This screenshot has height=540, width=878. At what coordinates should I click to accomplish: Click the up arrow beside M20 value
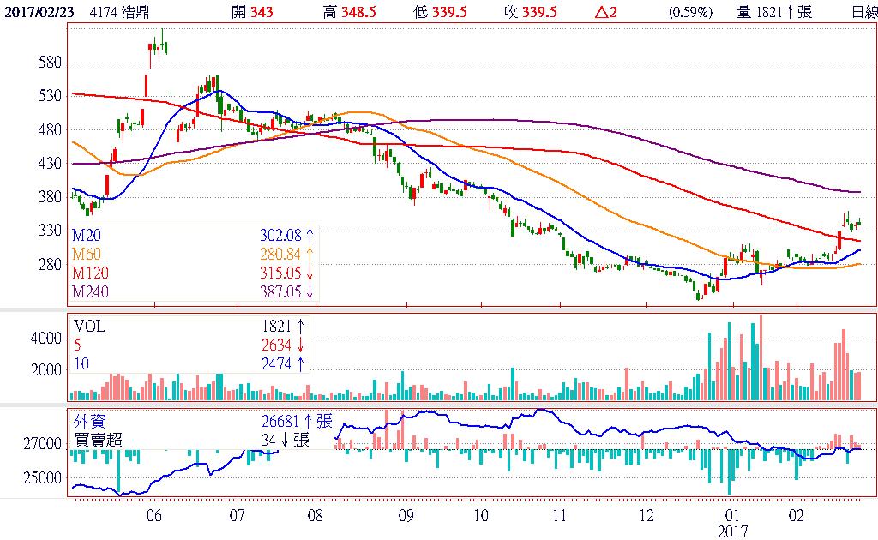click(x=310, y=233)
